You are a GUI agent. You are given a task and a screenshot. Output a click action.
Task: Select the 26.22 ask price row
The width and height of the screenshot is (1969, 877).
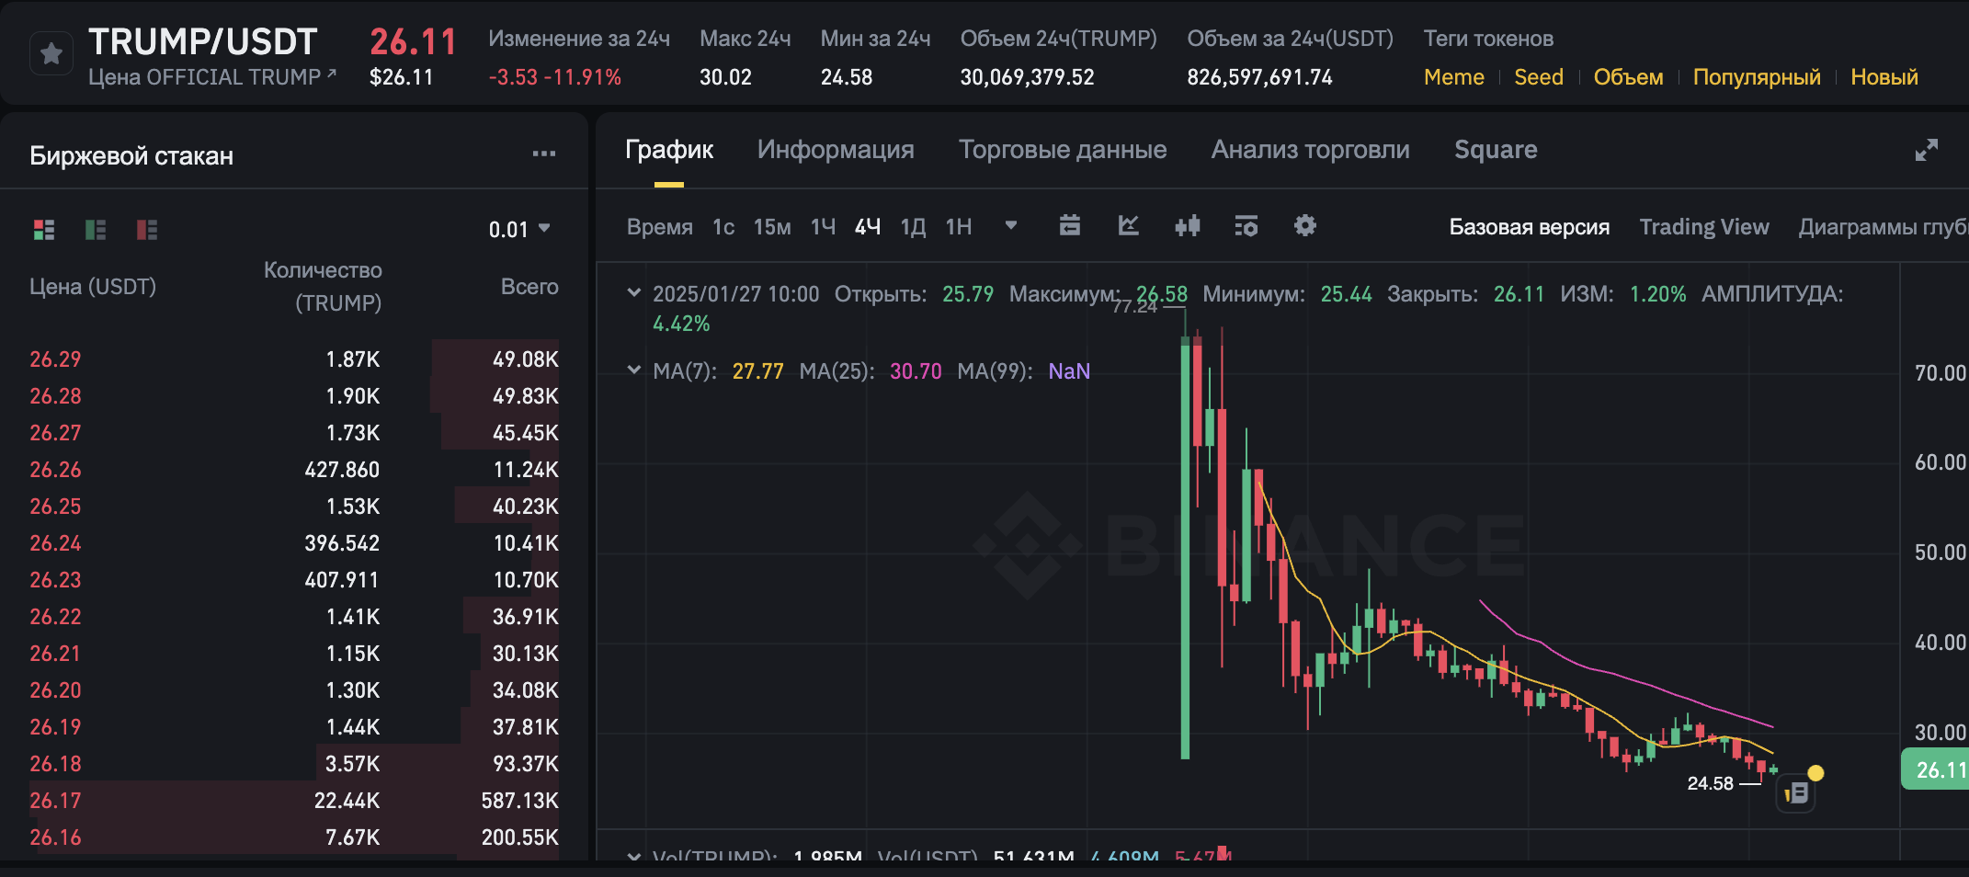pos(294,617)
